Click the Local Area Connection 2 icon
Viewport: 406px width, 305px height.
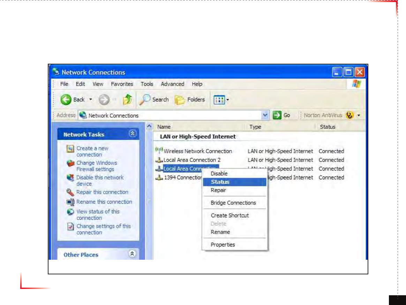coord(159,160)
